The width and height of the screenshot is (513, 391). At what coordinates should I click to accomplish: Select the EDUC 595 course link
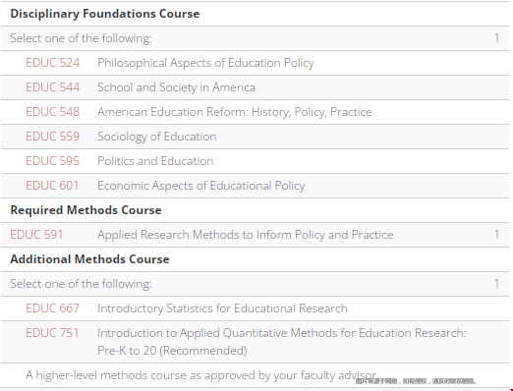point(52,161)
